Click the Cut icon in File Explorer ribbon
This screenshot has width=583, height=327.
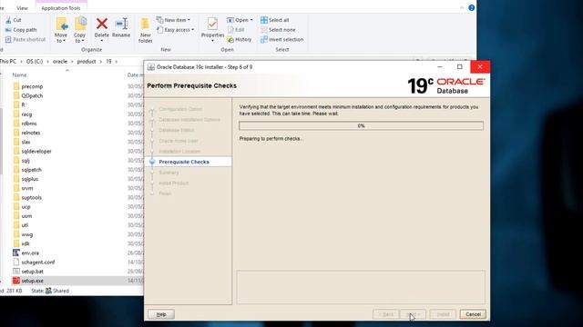click(8, 20)
